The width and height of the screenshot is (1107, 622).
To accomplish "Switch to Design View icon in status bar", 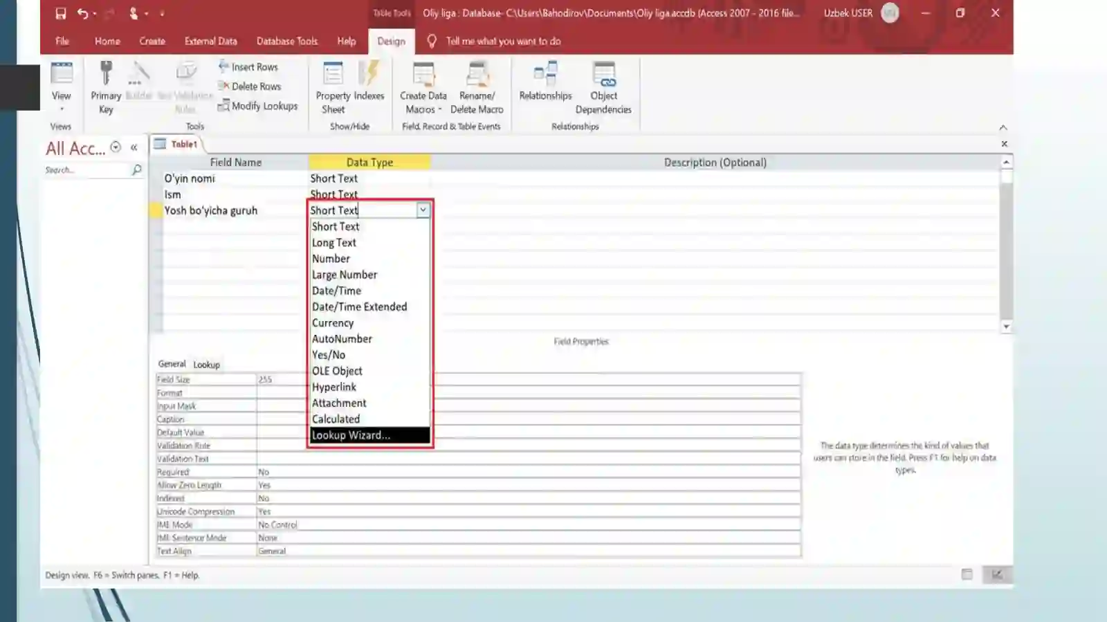I will click(x=997, y=574).
